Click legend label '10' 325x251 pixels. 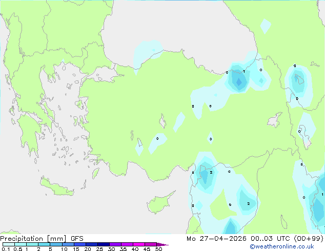point(64,249)
